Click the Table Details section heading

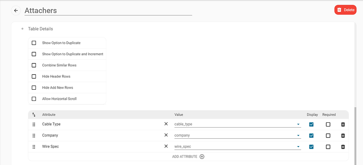click(x=40, y=29)
